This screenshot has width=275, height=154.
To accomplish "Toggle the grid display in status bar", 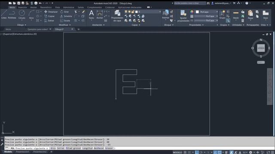I will 185,152.
